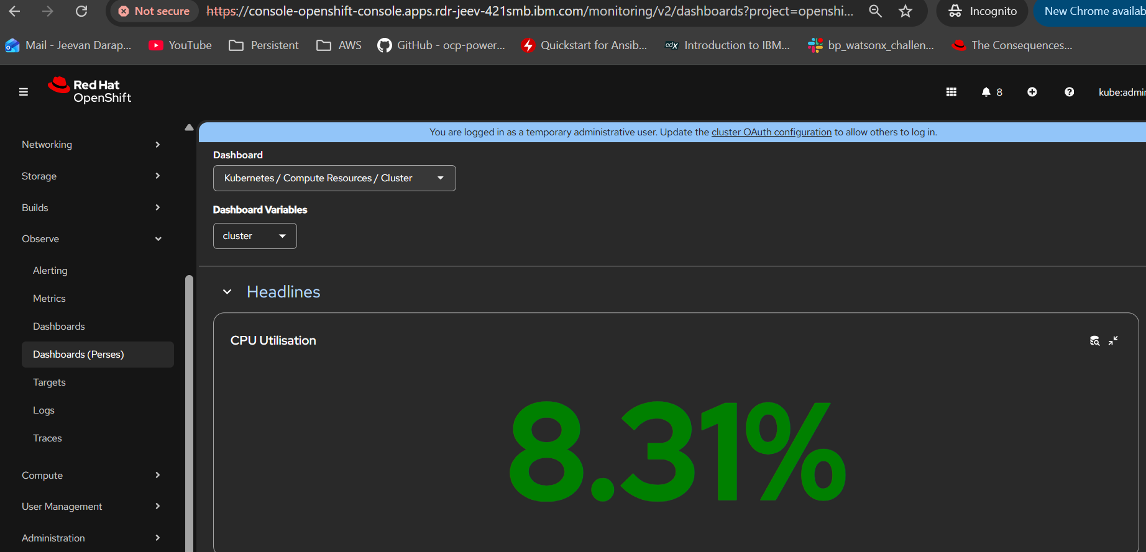Click New Chrome available button
This screenshot has height=552, width=1146.
click(1091, 11)
